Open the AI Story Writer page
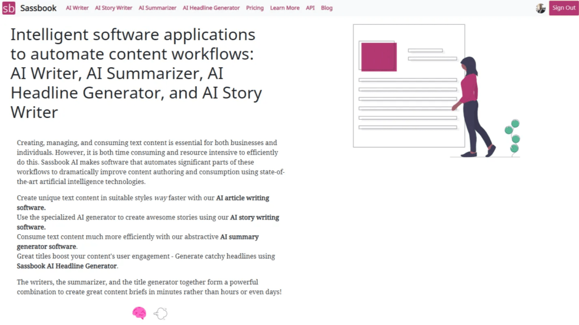 113,8
